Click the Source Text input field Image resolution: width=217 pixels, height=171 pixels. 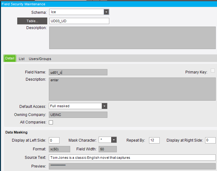132,158
